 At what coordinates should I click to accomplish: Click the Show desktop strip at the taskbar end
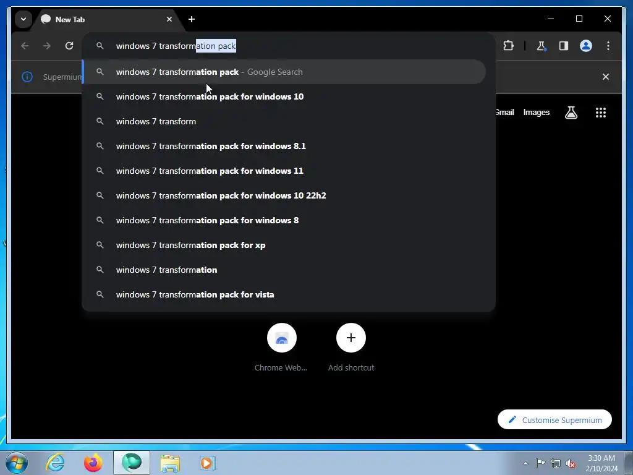[x=629, y=463]
